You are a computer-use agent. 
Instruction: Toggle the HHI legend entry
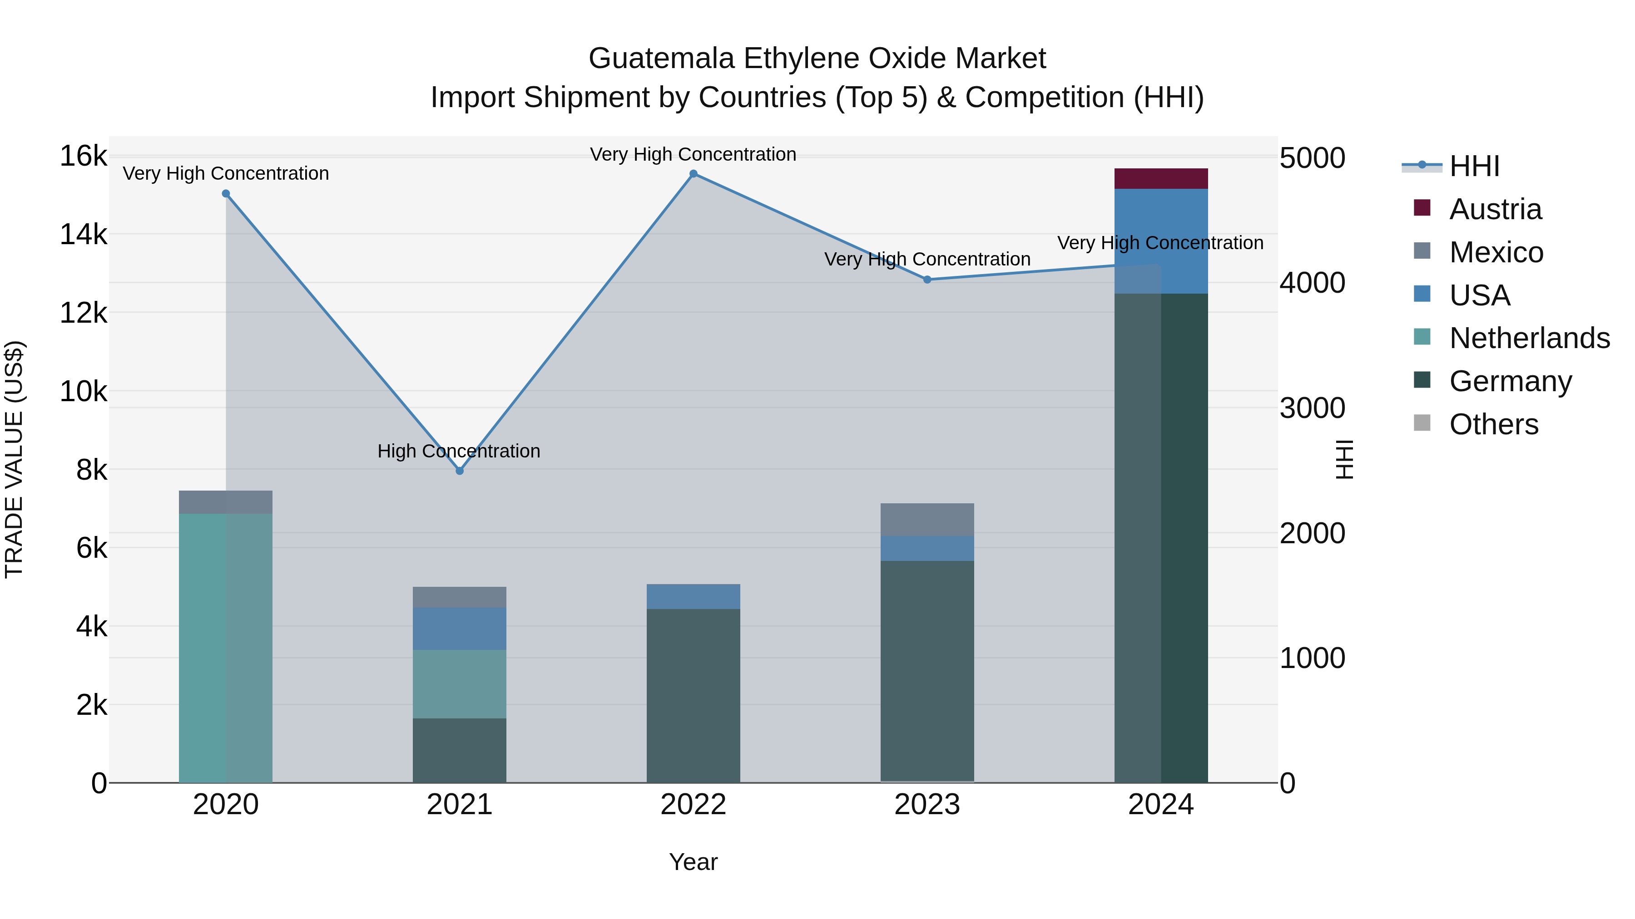tap(1451, 166)
